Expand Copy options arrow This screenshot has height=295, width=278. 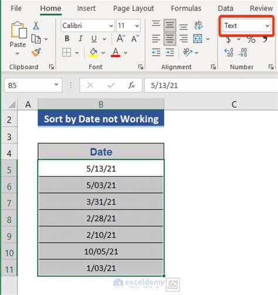(x=46, y=39)
